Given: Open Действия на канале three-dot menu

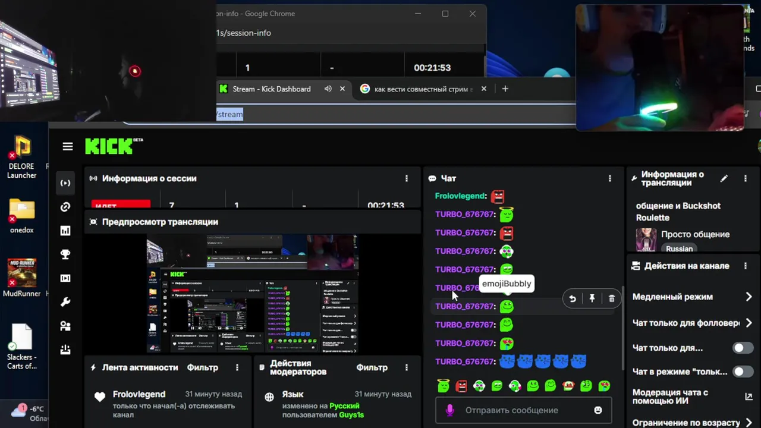Looking at the screenshot, I should tap(746, 266).
